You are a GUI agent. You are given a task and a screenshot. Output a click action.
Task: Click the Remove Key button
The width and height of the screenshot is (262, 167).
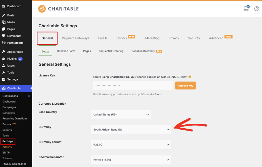(186, 86)
